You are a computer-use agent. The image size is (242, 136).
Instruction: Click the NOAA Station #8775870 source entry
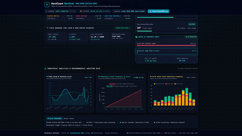pyautogui.click(x=64, y=122)
